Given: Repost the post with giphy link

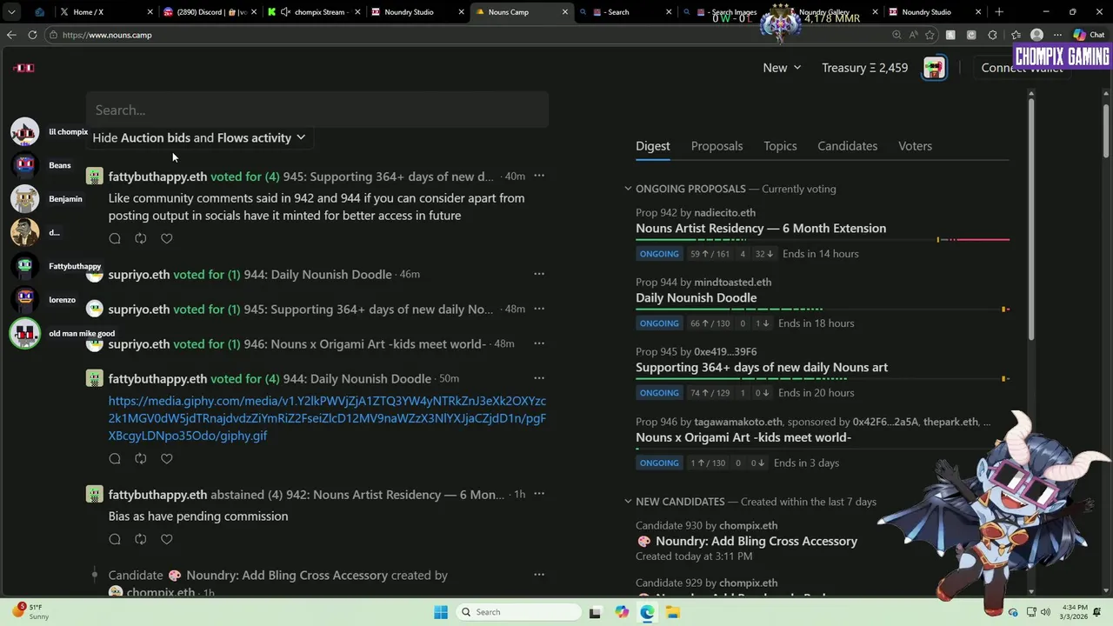Looking at the screenshot, I should pyautogui.click(x=141, y=458).
